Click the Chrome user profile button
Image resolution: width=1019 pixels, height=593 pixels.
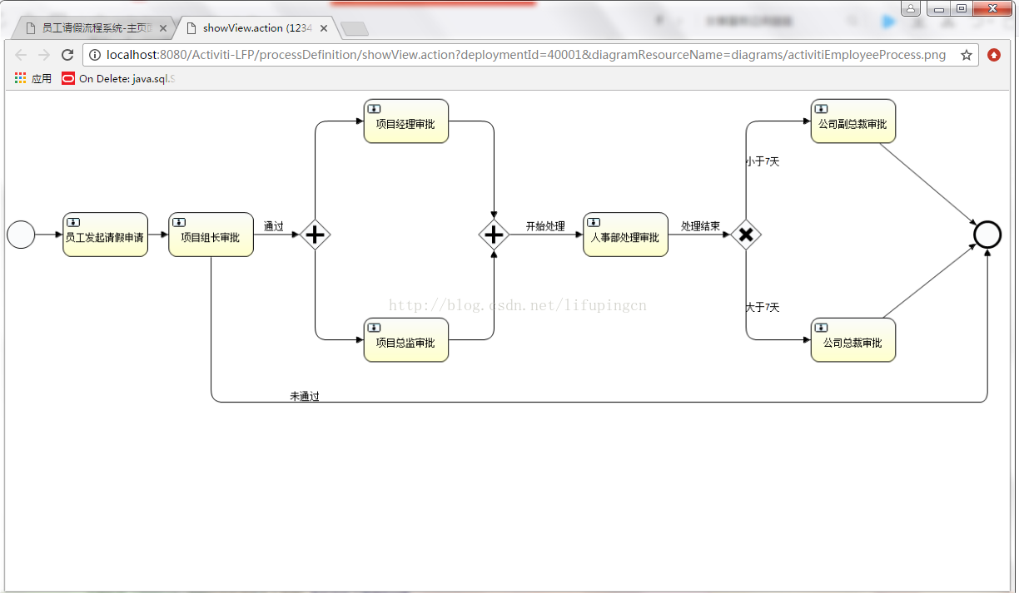[911, 8]
